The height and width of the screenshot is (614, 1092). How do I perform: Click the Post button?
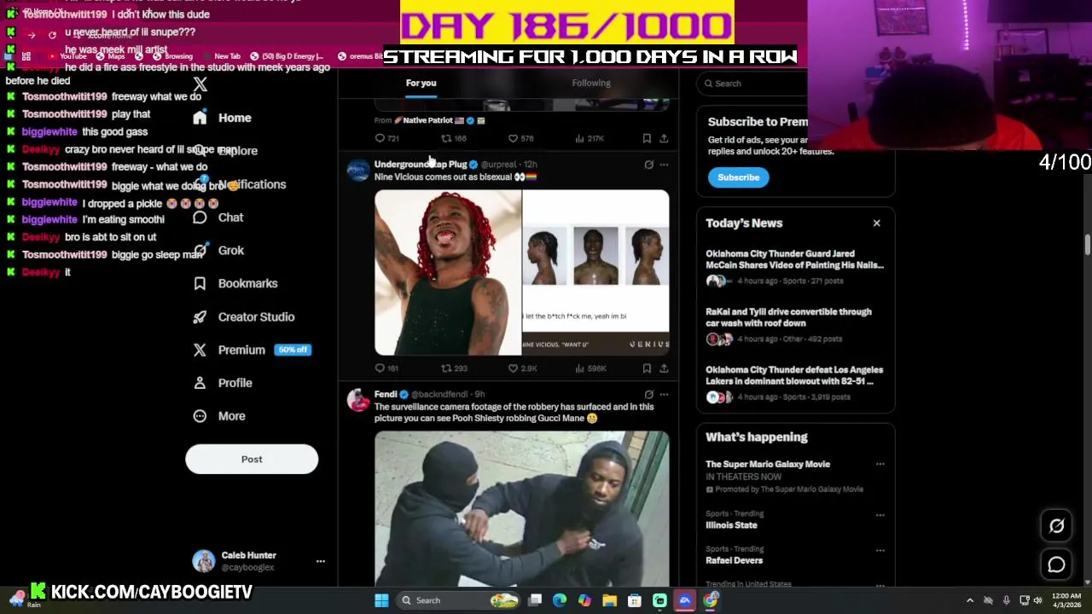coord(252,459)
